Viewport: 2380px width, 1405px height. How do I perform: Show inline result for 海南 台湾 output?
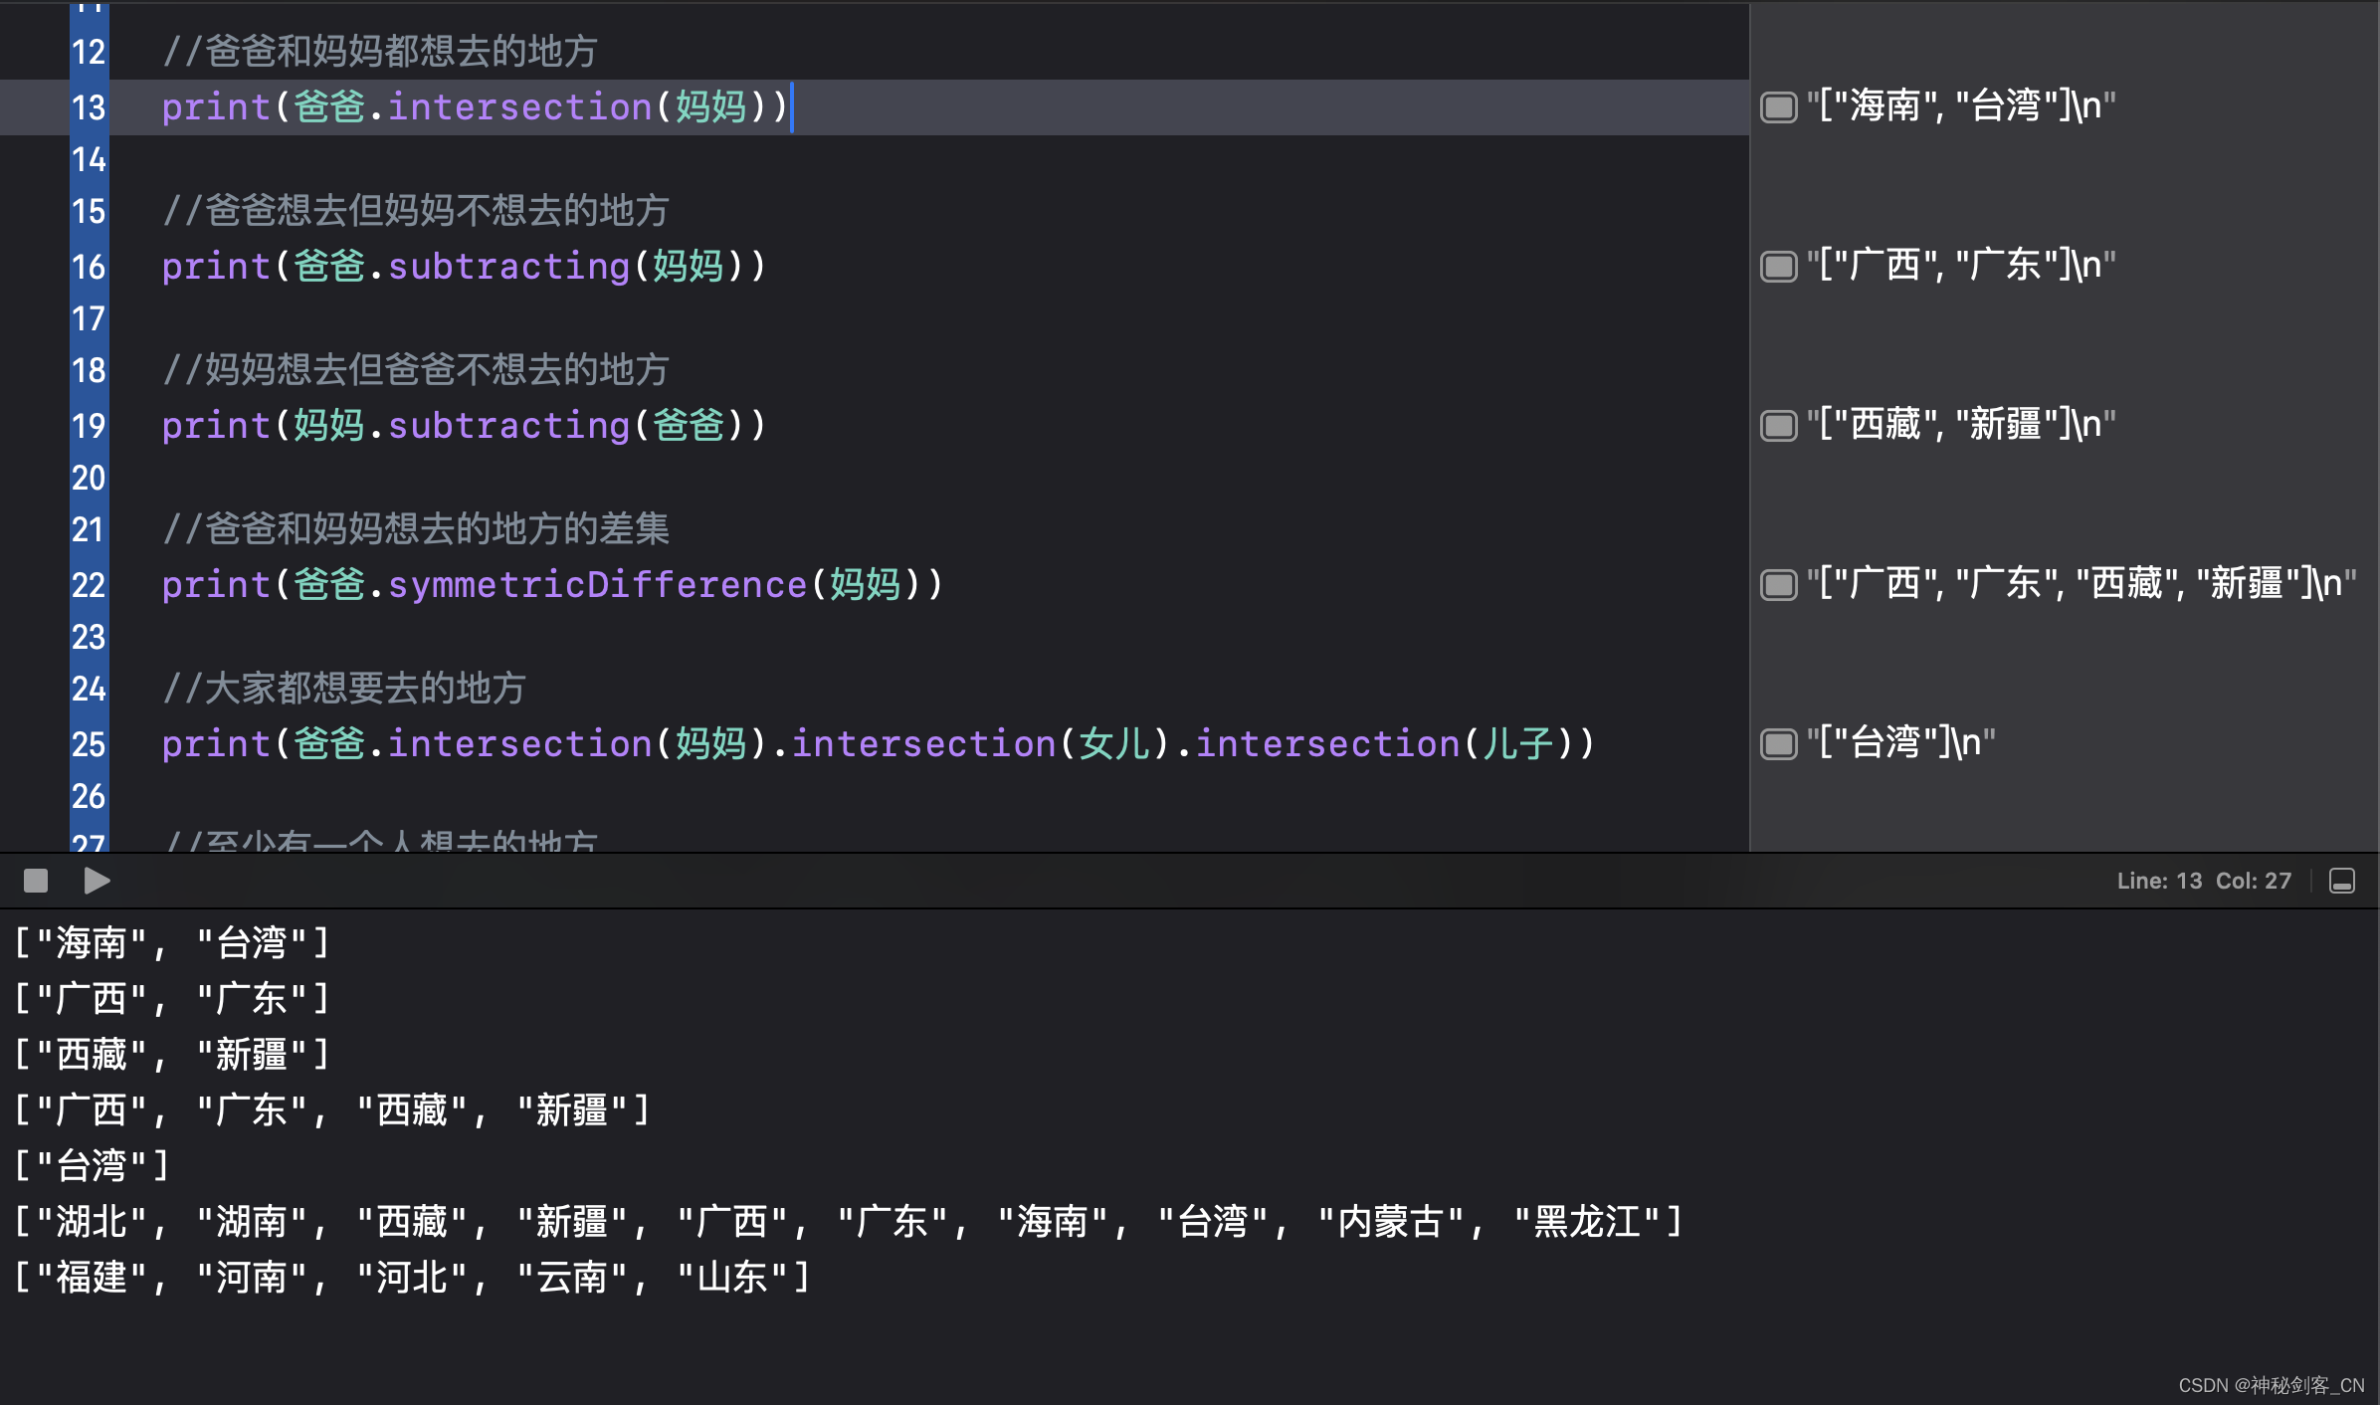click(1778, 106)
